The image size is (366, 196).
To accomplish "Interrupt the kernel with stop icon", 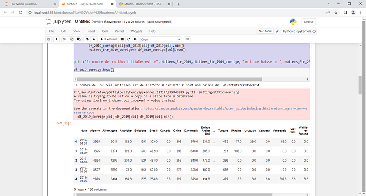I will [122, 39].
